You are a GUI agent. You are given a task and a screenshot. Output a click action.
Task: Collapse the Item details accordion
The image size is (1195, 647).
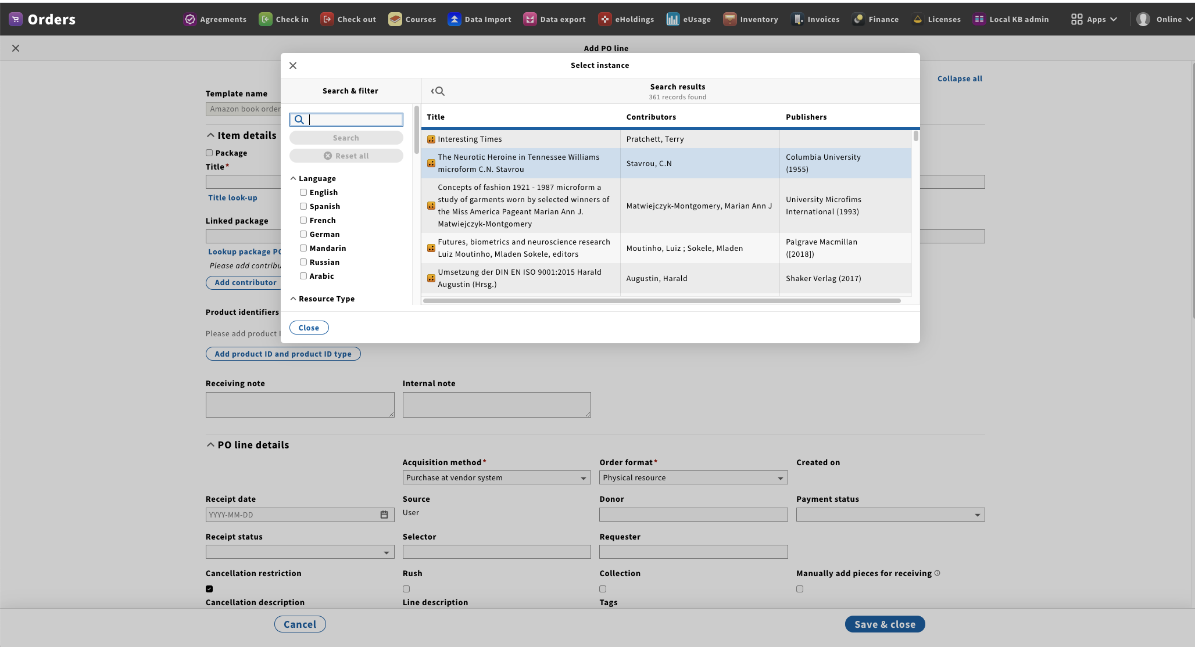[x=242, y=135]
